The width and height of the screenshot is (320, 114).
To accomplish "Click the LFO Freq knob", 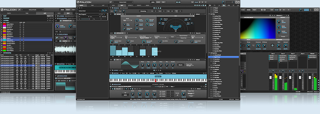I will (x=148, y=65).
